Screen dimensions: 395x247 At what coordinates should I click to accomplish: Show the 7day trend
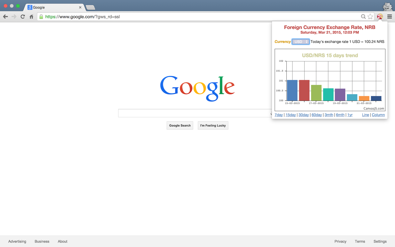(279, 115)
